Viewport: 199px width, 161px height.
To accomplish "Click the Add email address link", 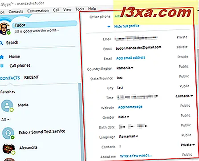I will coord(130,58).
